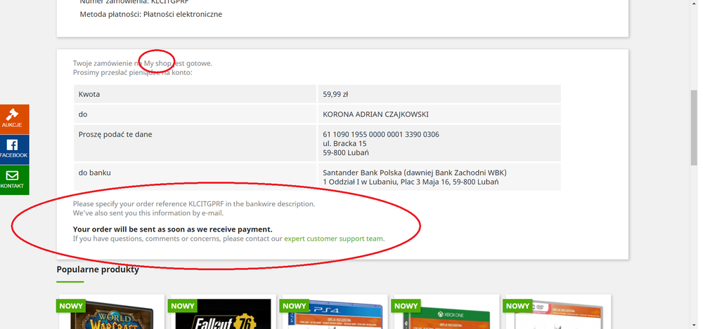Open the Xbox One game product thumbnail
The image size is (703, 329).
[x=446, y=314]
